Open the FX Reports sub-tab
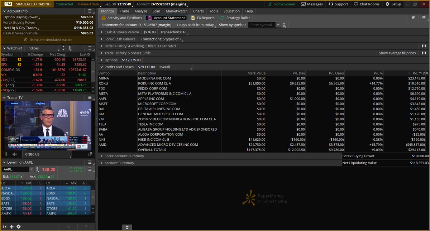430x231 pixels. pyautogui.click(x=203, y=18)
